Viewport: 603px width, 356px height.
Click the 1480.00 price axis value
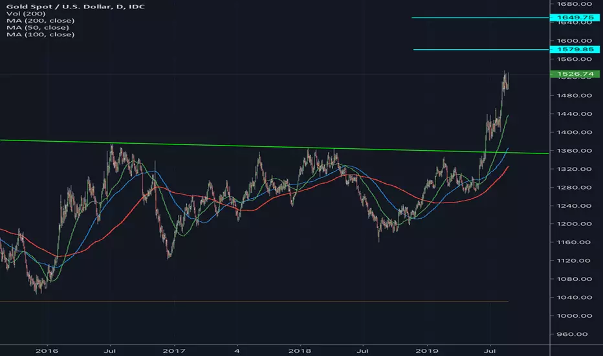(575, 95)
